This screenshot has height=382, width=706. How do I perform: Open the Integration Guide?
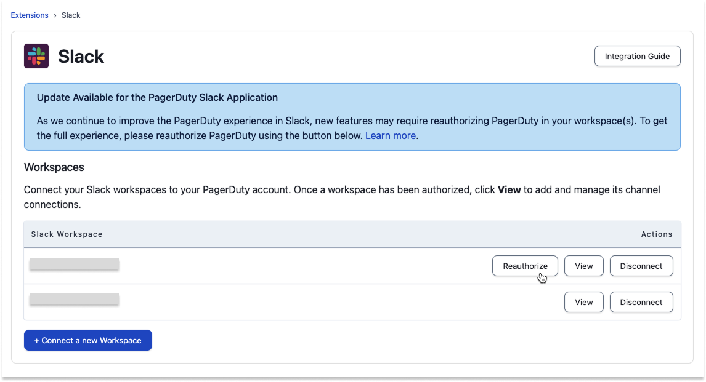(x=637, y=56)
